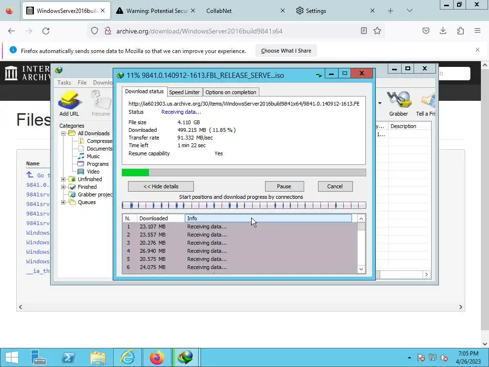Collapse the All Downloads tree node
Screen dimensions: 489x367
[x=64, y=133]
